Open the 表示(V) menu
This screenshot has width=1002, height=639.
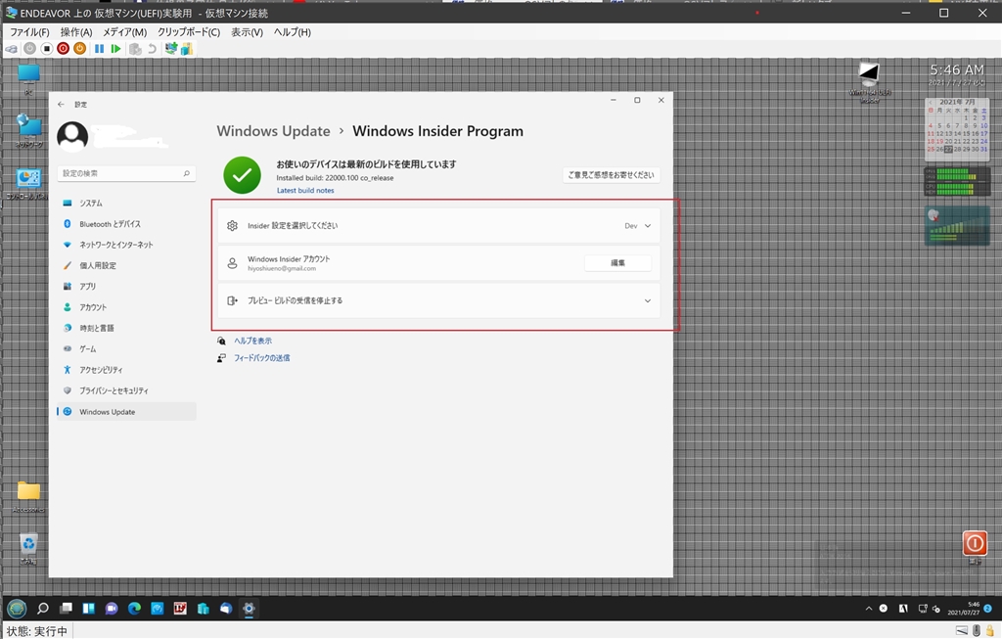[247, 32]
